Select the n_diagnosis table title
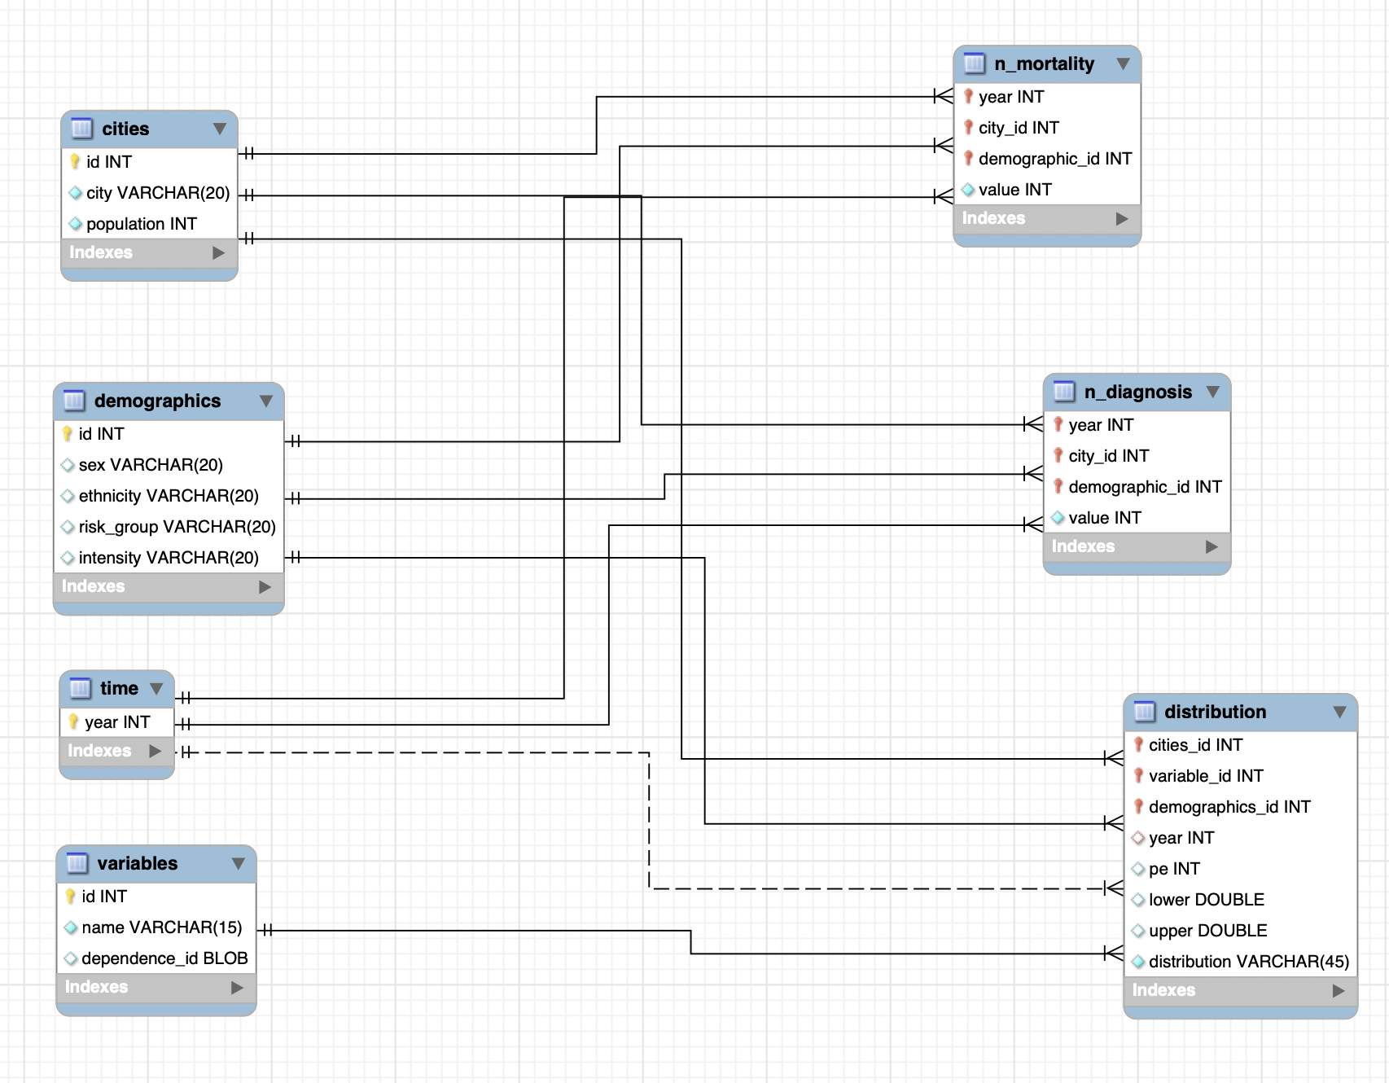The height and width of the screenshot is (1083, 1389). click(1137, 392)
